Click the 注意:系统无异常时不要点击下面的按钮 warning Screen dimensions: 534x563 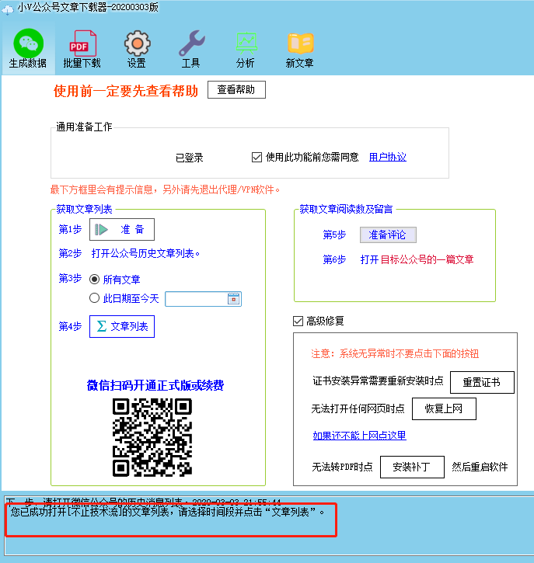point(395,353)
